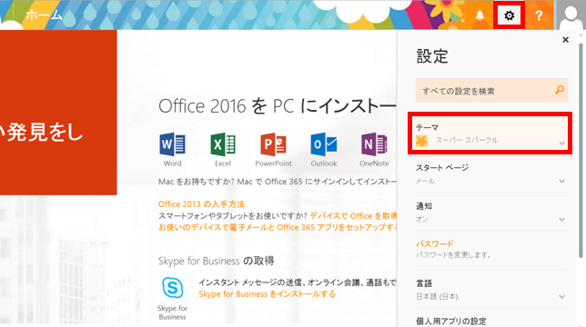Click the Skype for Business icon
586x327 pixels.
click(x=172, y=287)
